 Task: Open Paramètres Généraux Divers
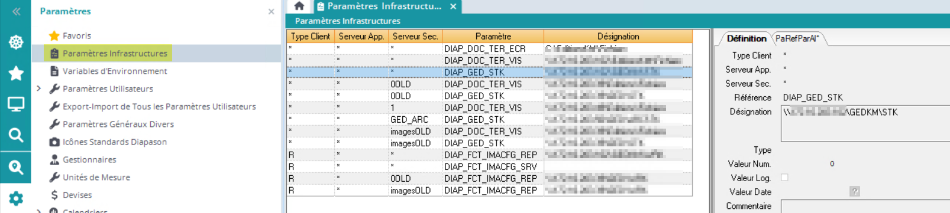118,124
